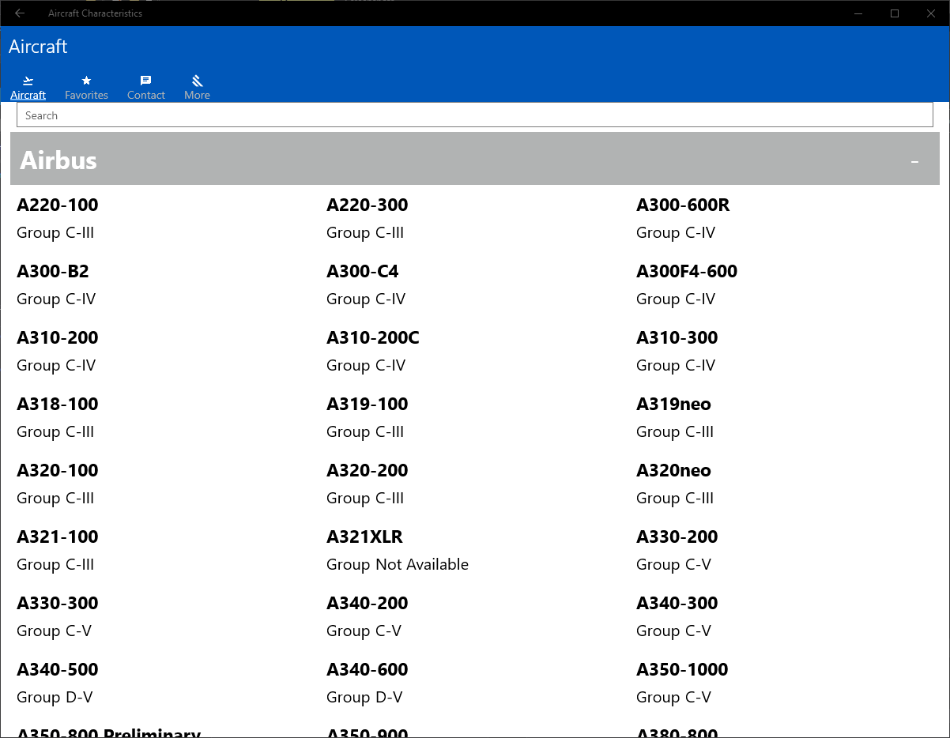
Task: Select the A320-200 item
Action: 368,471
